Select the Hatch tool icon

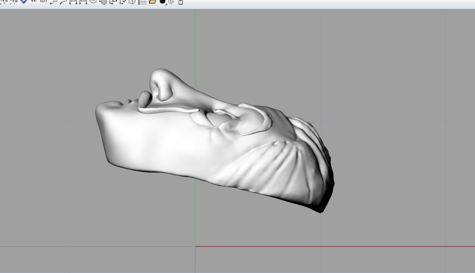click(x=103, y=1)
